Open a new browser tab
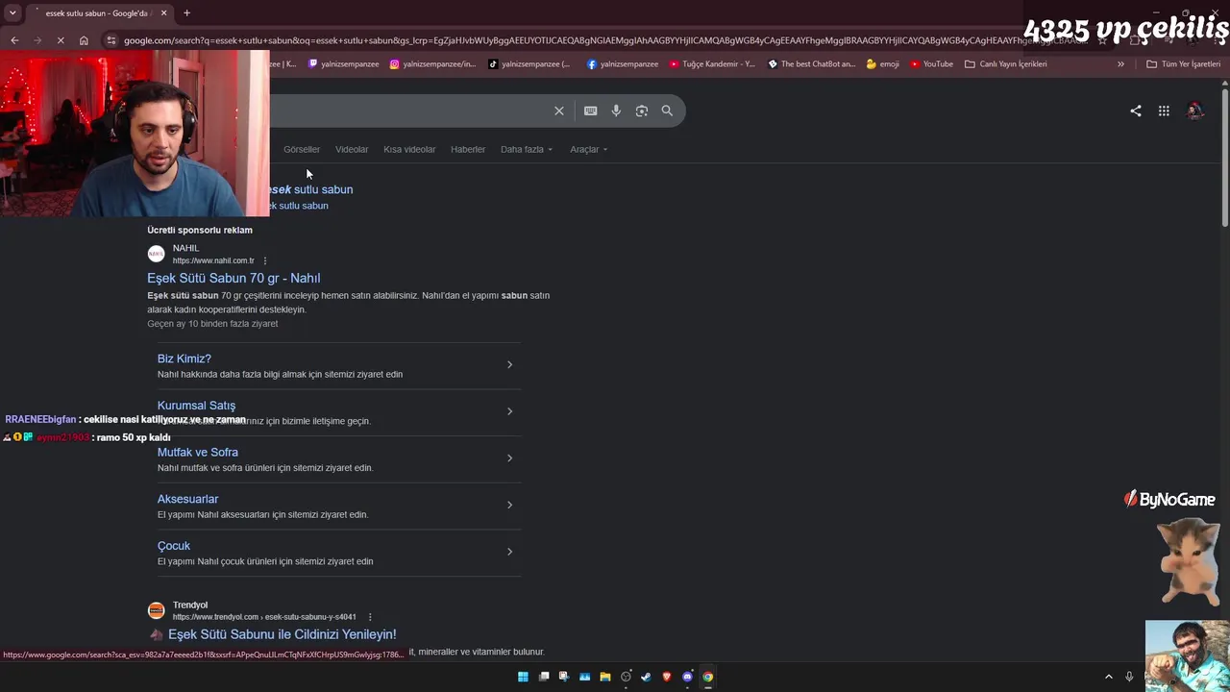This screenshot has width=1230, height=692. click(x=186, y=13)
